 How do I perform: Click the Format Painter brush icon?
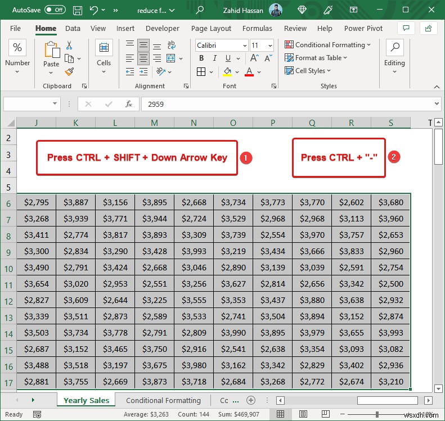tap(69, 71)
